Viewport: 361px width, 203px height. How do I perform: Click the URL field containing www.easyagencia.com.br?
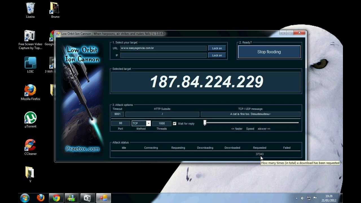tap(163, 48)
